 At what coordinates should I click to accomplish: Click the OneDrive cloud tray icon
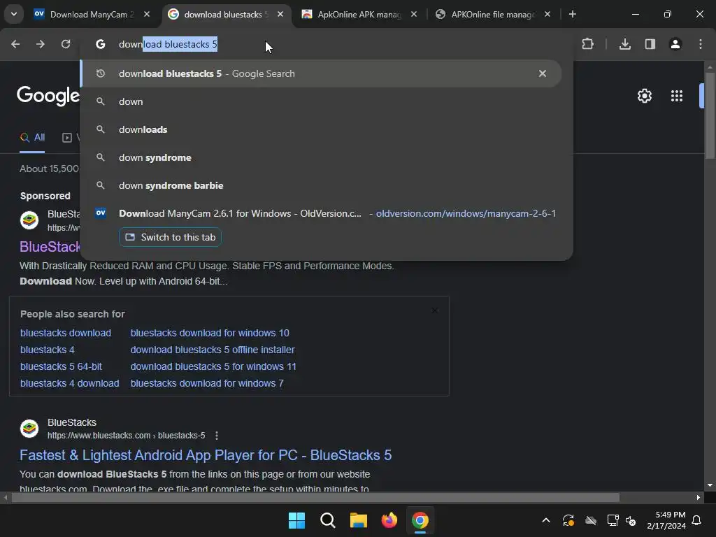pyautogui.click(x=591, y=520)
